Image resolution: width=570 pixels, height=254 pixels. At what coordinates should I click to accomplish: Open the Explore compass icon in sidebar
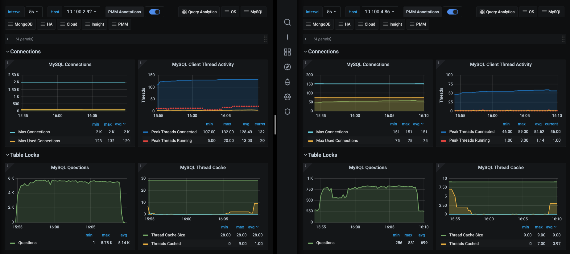pos(287,67)
